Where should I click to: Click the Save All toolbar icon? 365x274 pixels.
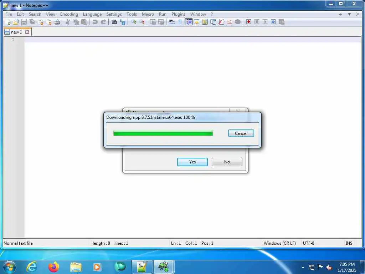coord(32,22)
